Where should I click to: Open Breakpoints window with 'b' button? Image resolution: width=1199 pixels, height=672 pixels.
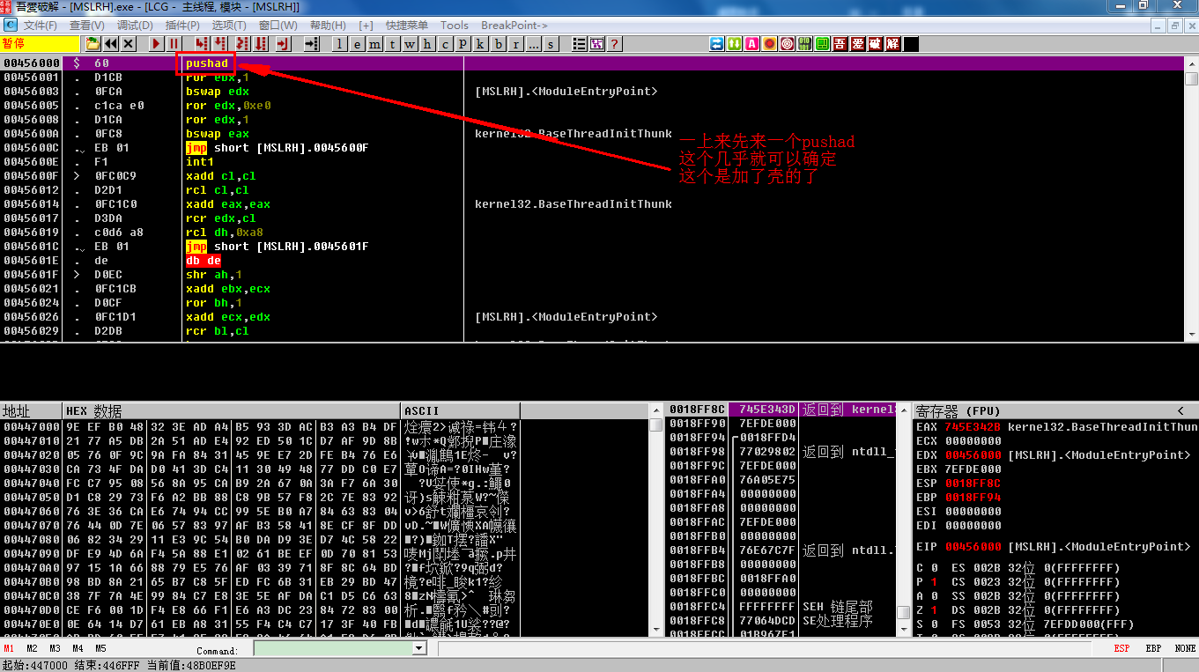(499, 44)
